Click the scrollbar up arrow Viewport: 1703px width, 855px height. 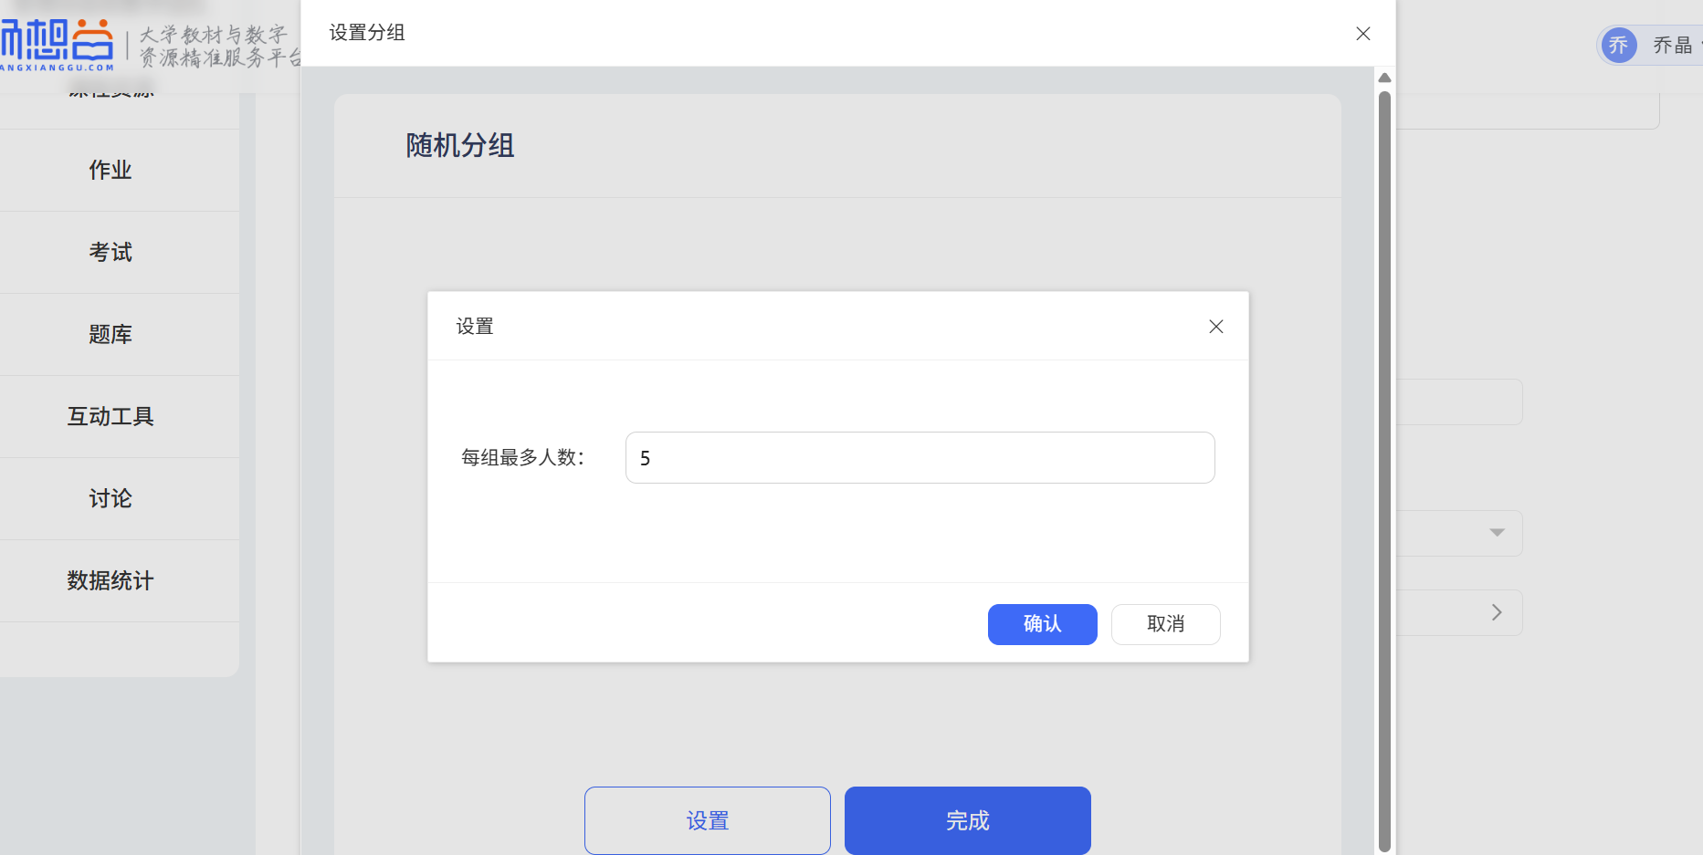(x=1384, y=78)
